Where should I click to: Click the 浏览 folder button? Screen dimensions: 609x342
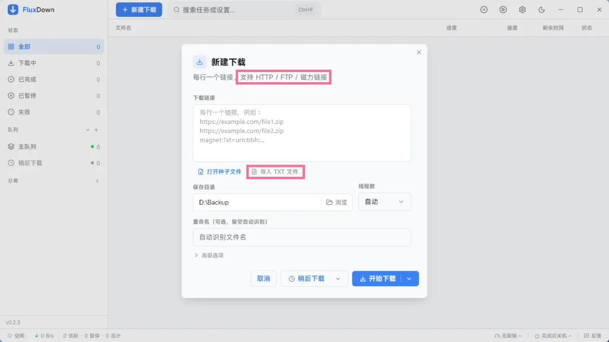tap(337, 202)
